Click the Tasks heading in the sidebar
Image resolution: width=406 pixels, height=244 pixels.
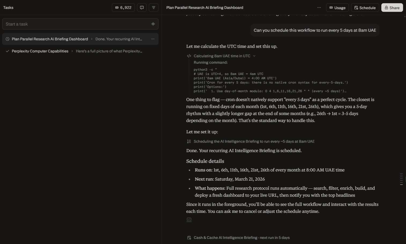(8, 8)
